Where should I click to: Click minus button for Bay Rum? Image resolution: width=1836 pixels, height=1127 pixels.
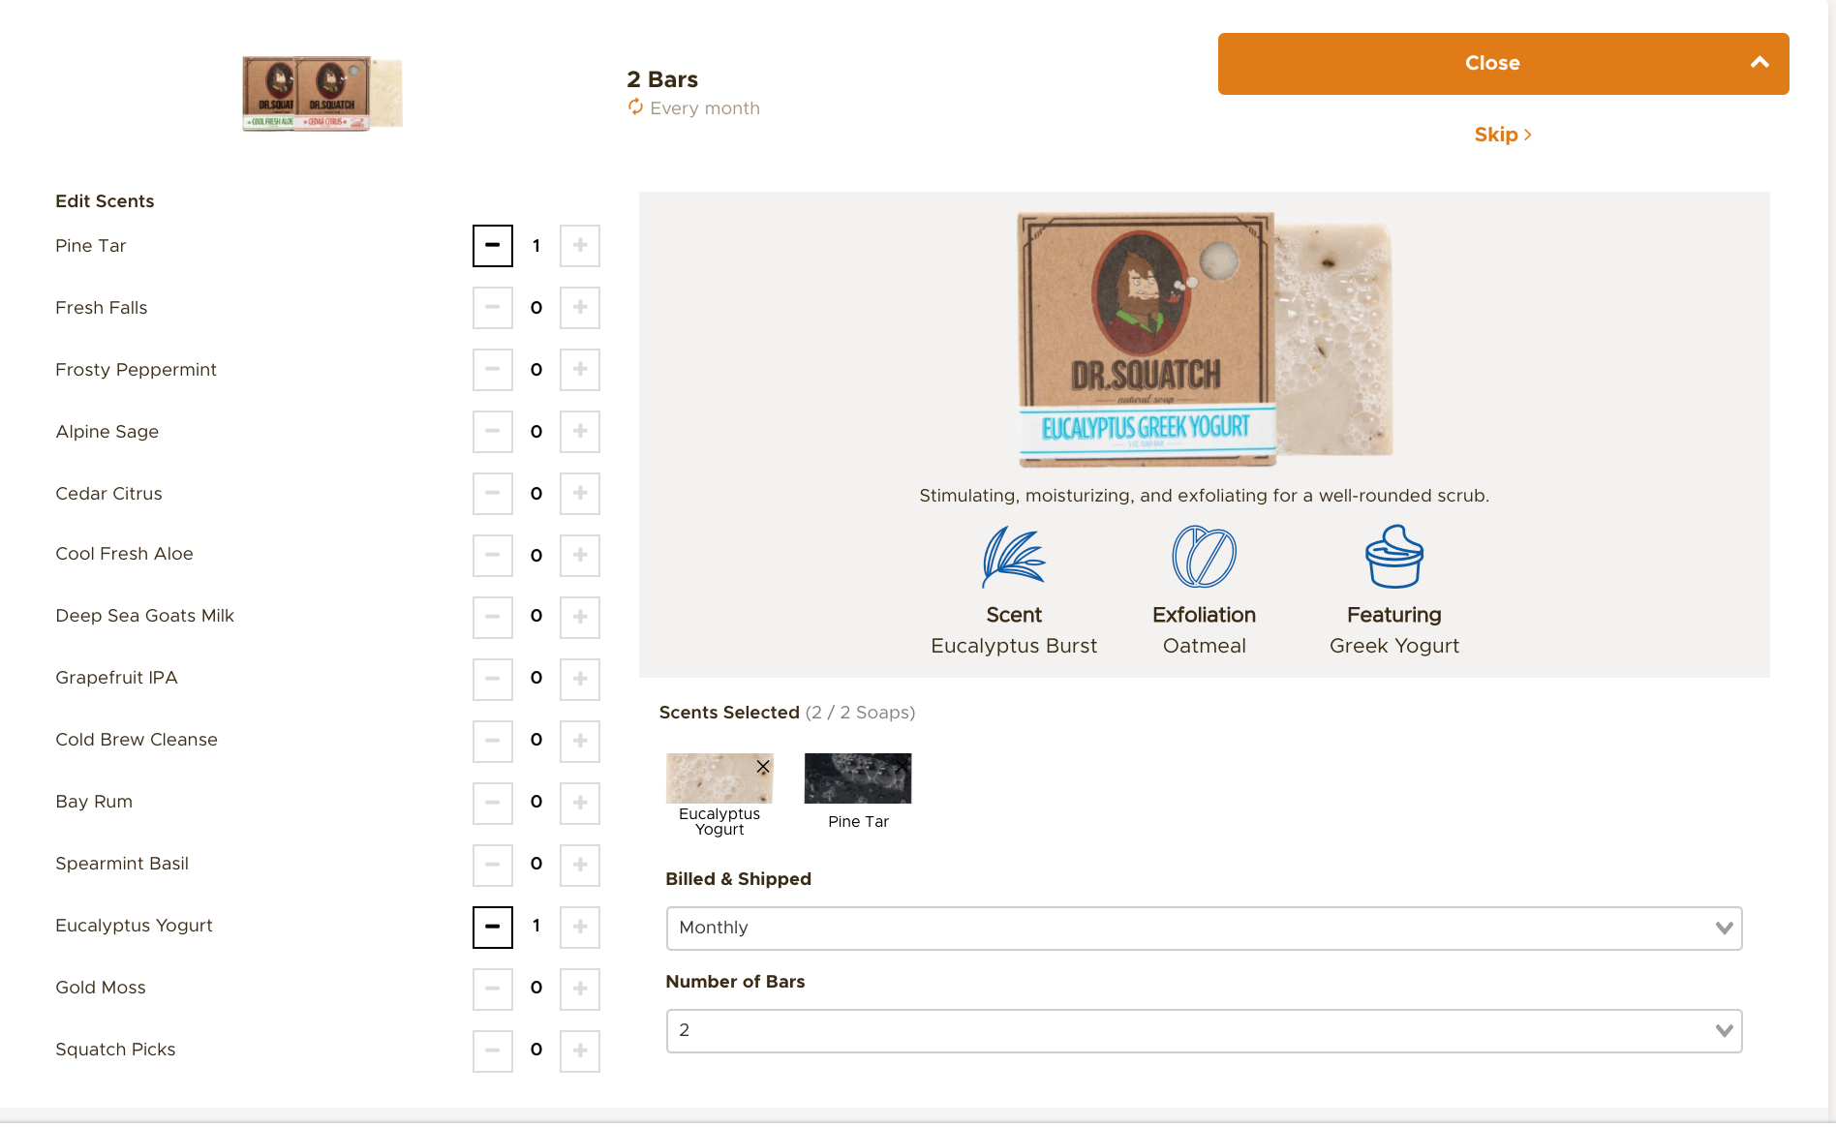[x=493, y=804]
